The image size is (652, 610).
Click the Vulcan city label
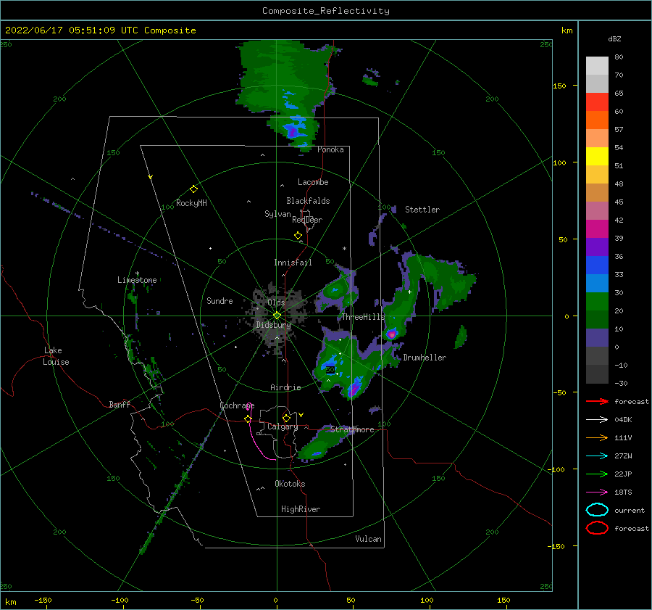coord(368,539)
